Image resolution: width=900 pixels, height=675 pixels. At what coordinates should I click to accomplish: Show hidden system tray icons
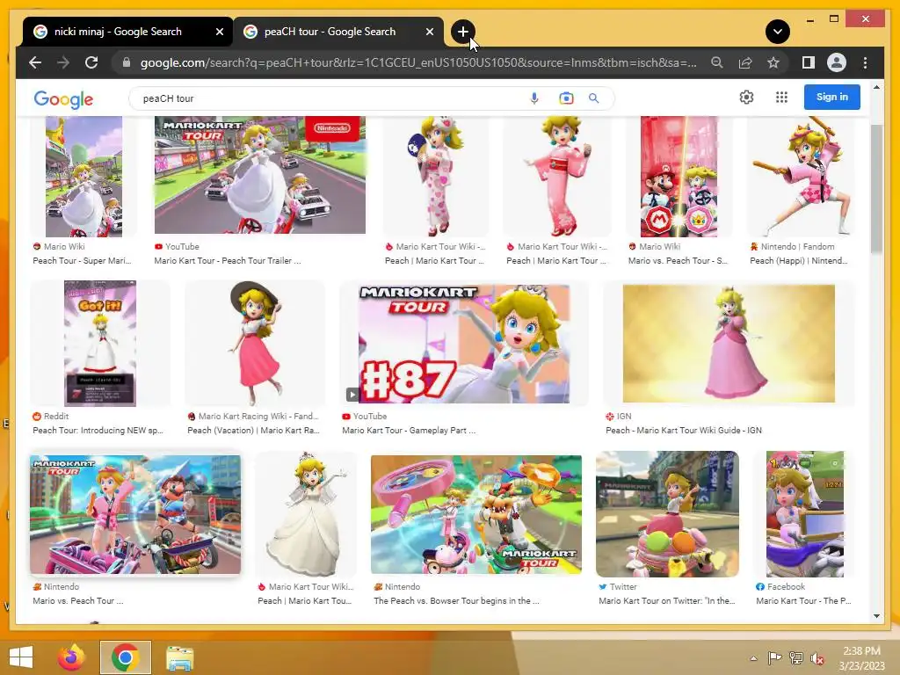coord(753,658)
